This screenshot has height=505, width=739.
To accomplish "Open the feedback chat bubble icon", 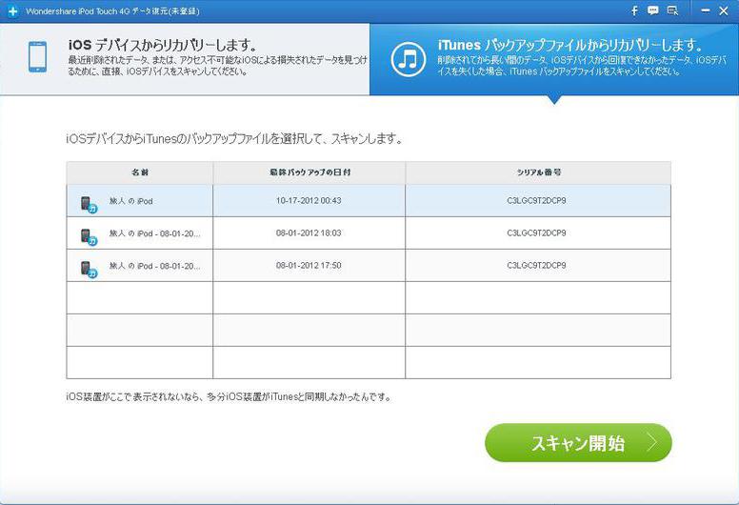I will coord(652,10).
